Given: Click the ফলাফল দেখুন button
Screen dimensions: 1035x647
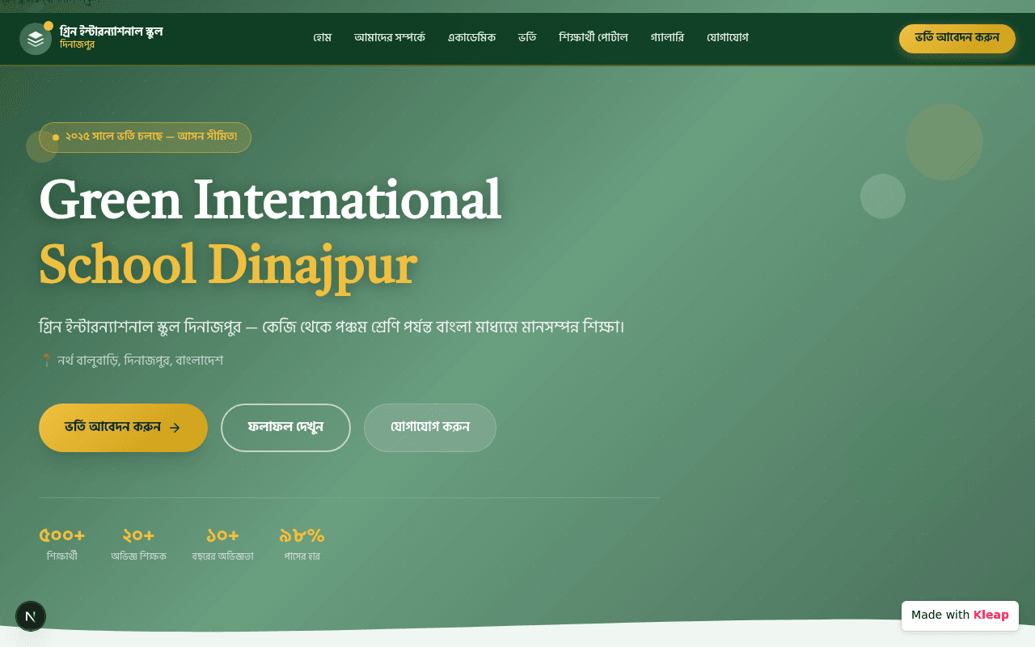Looking at the screenshot, I should pyautogui.click(x=285, y=428).
